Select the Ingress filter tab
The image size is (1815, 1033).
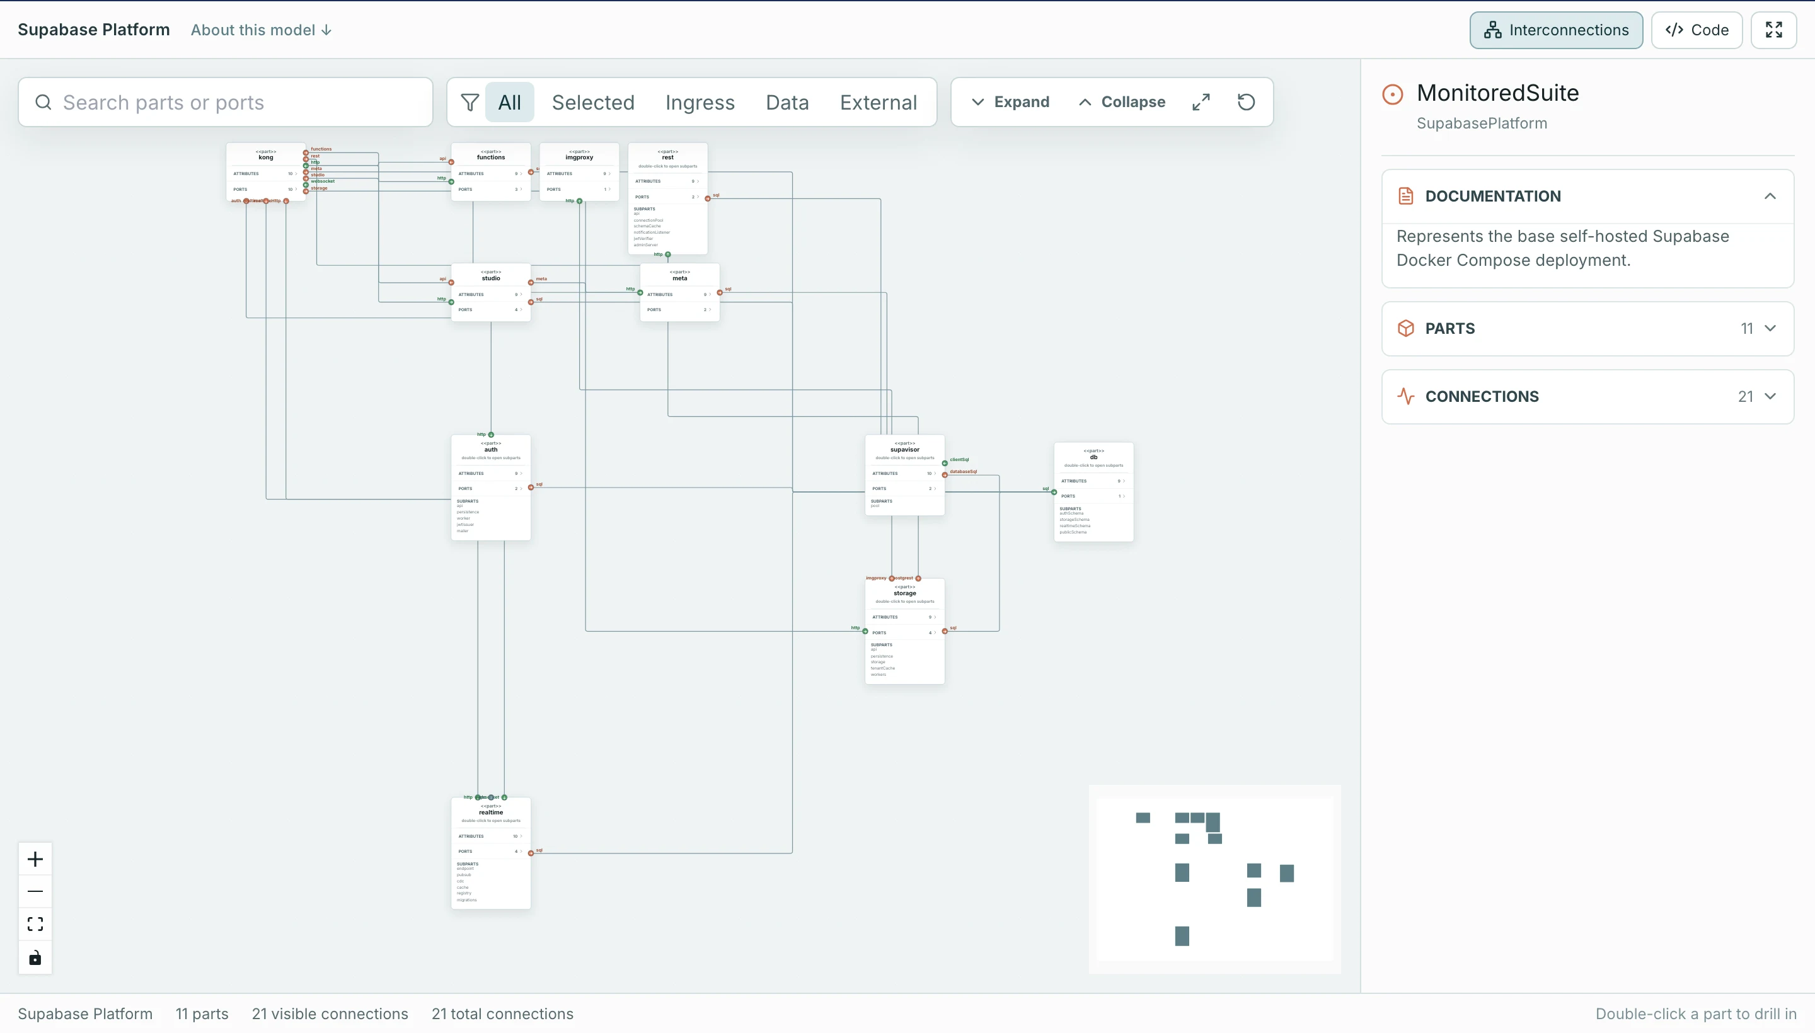coord(699,102)
